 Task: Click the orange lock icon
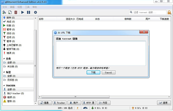(169, 12)
